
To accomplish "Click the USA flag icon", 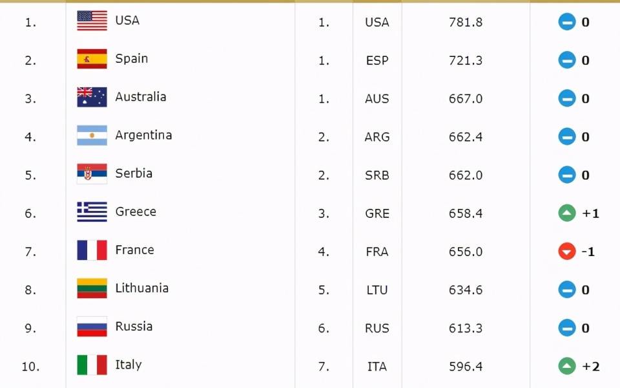I will (92, 21).
